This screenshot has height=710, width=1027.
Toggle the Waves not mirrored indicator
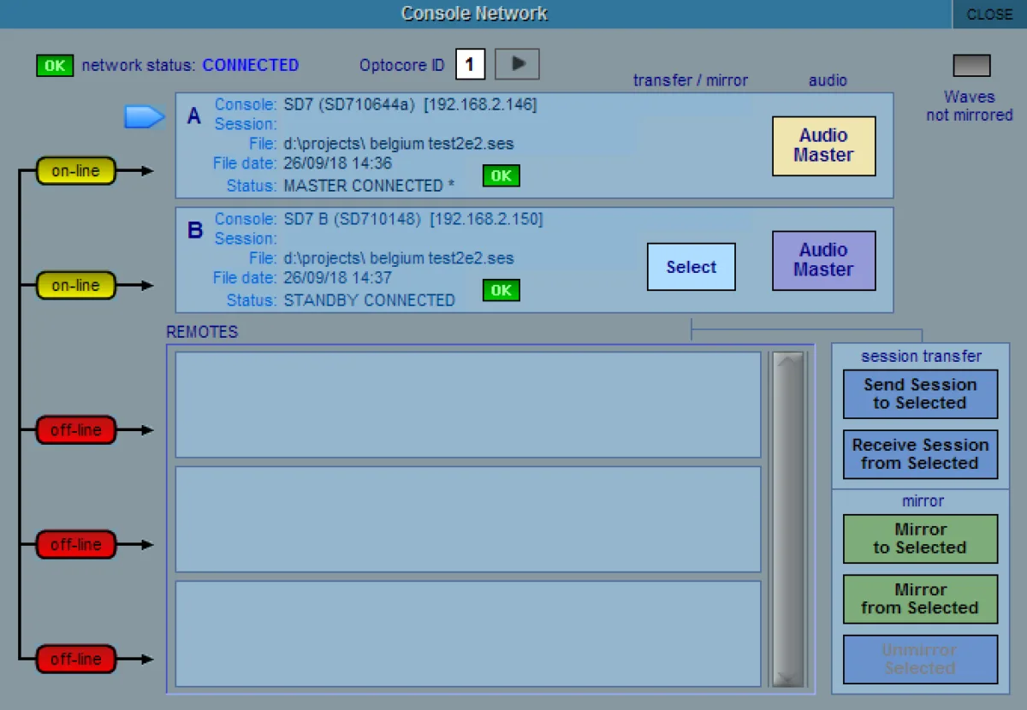(x=971, y=66)
